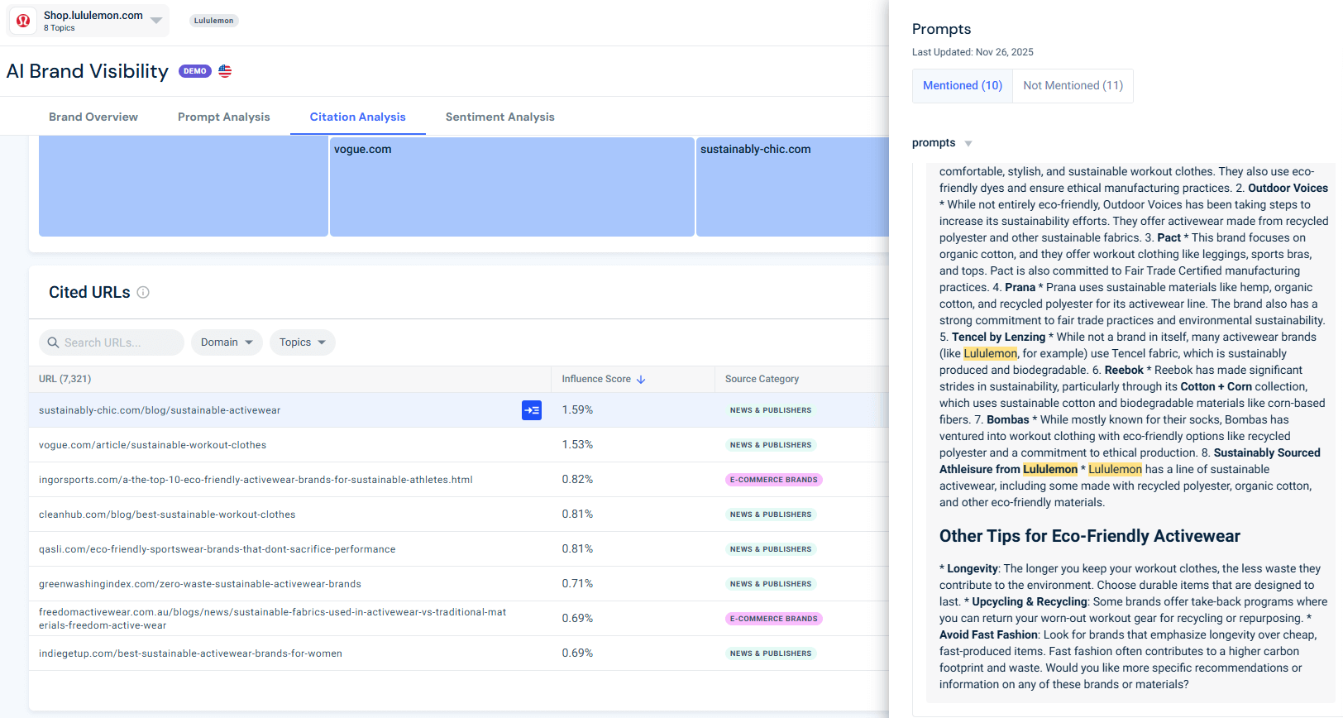Image resolution: width=1343 pixels, height=718 pixels.
Task: Open the Sentiment Analysis tab
Action: coord(500,117)
